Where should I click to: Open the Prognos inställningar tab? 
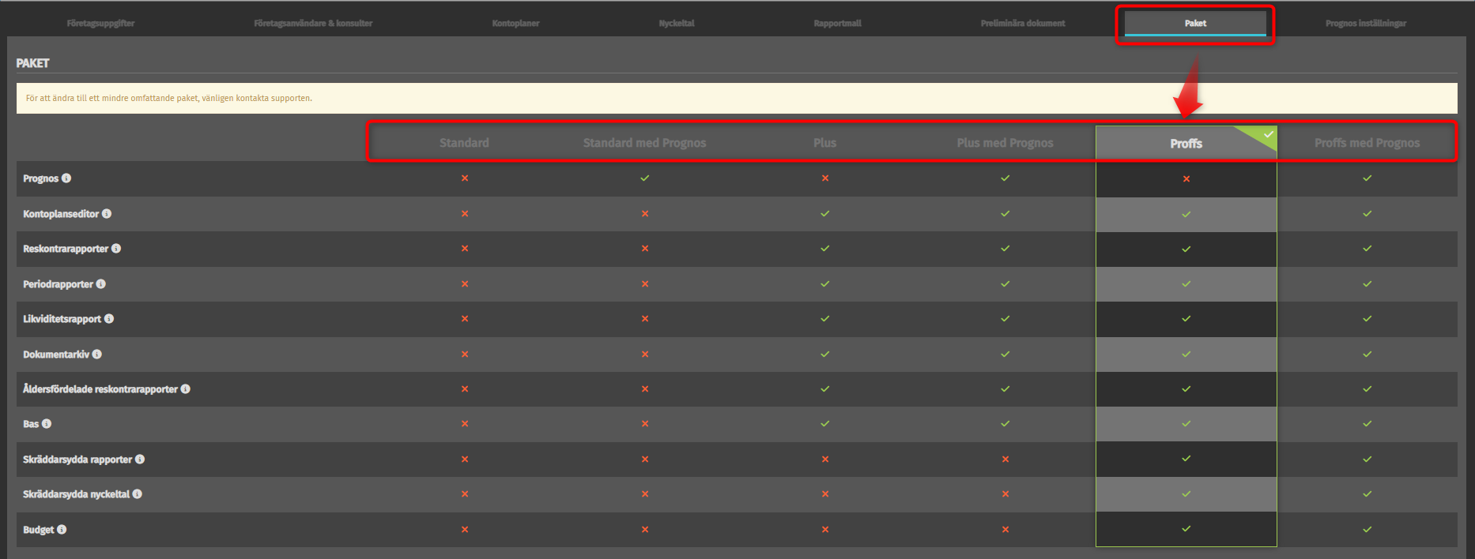[1366, 24]
